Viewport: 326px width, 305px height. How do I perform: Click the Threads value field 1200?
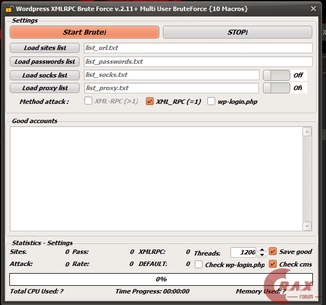coord(243,252)
